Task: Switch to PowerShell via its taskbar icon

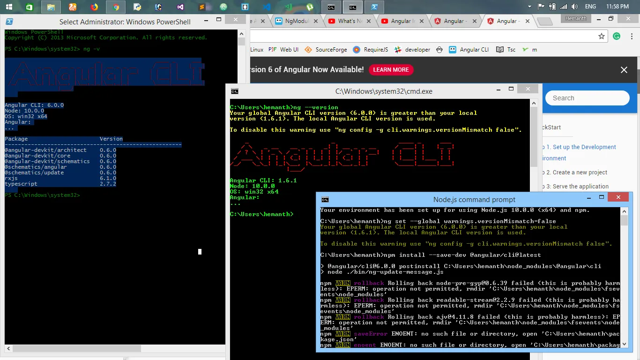Action: point(374,7)
